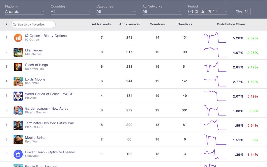Image resolution: width=267 pixels, height=167 pixels.
Task: Click Idle Heroes distribution sparkline chart
Action: click(215, 52)
